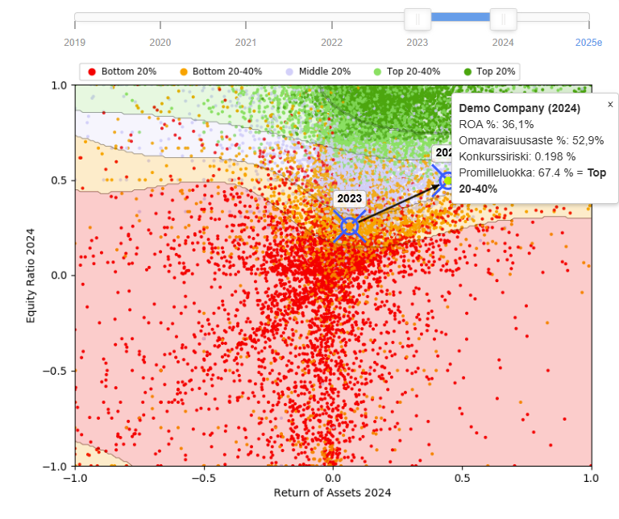Click the right handle of year slider
Image resolution: width=619 pixels, height=519 pixels.
503,19
